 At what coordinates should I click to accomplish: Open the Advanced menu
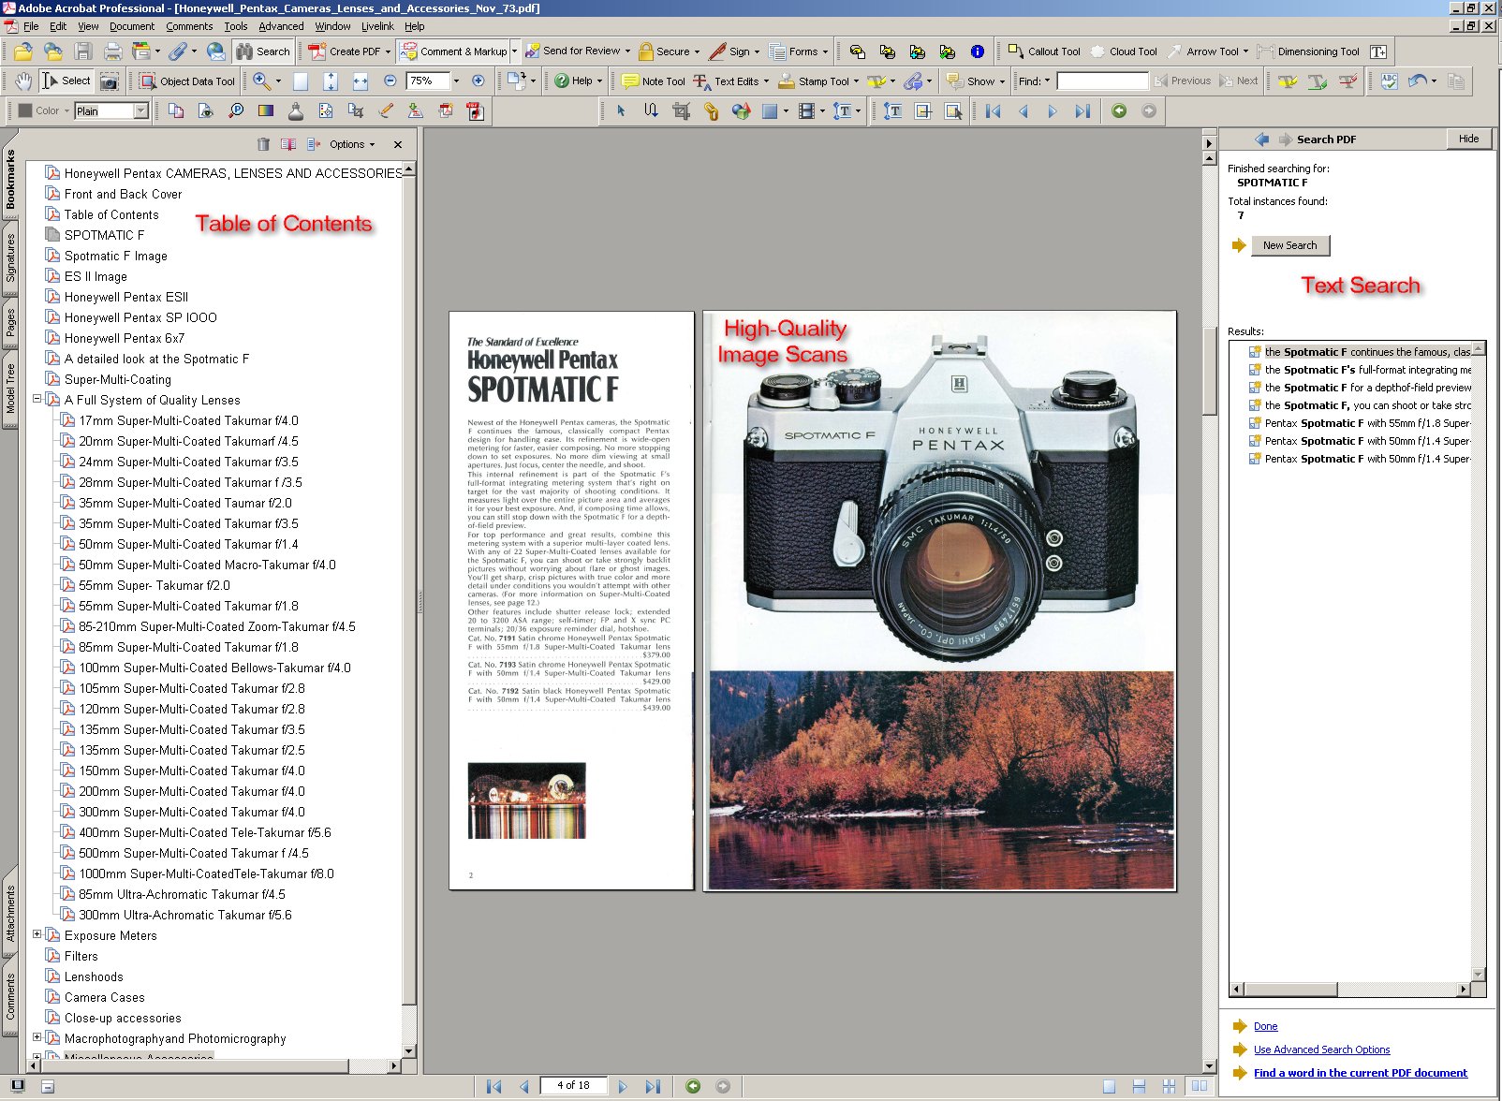[281, 26]
